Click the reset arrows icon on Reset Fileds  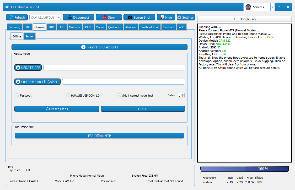pyautogui.click(x=48, y=109)
